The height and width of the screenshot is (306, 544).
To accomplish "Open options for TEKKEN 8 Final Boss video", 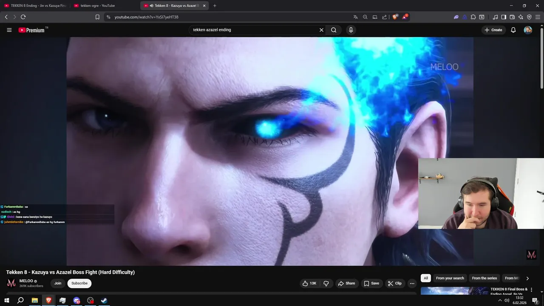I will pyautogui.click(x=531, y=290).
